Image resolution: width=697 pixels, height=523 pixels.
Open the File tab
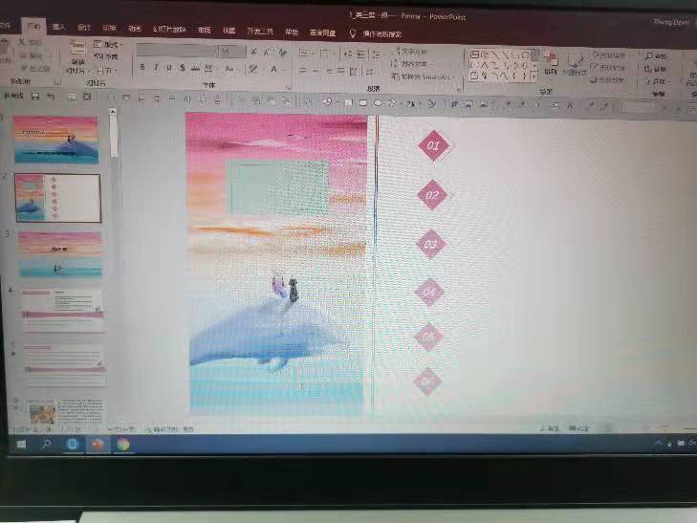(5, 26)
